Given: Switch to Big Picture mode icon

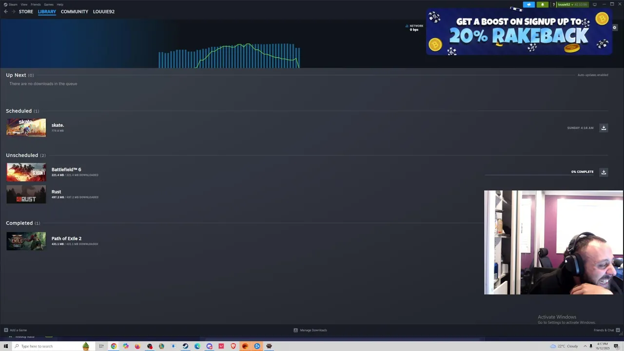Looking at the screenshot, I should coord(594,4).
